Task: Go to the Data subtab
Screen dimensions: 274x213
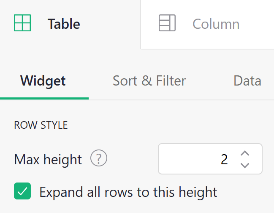Action: [247, 80]
